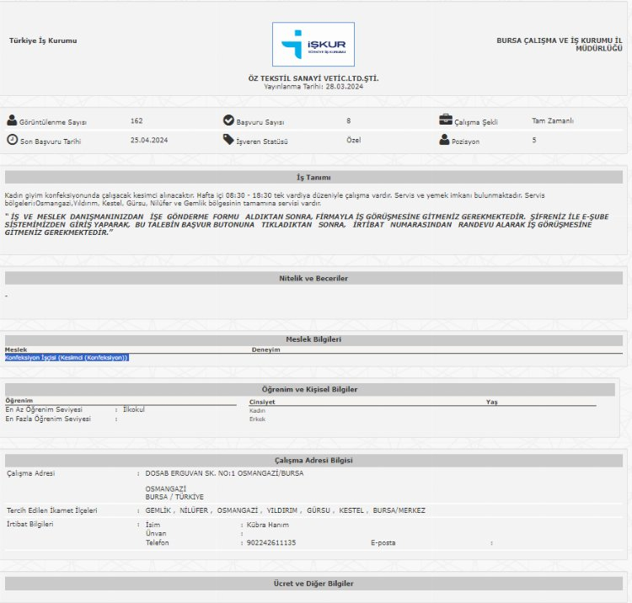
Task: Click the highlighted Konfeksiyon İşçisi occupation text
Action: (67, 358)
